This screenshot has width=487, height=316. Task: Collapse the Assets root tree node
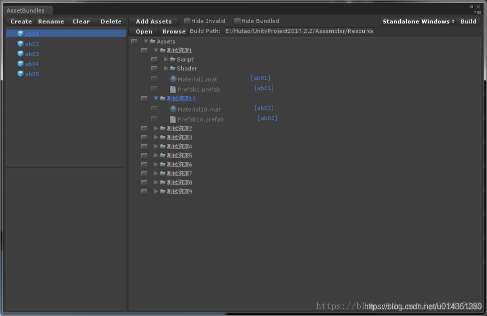click(146, 41)
